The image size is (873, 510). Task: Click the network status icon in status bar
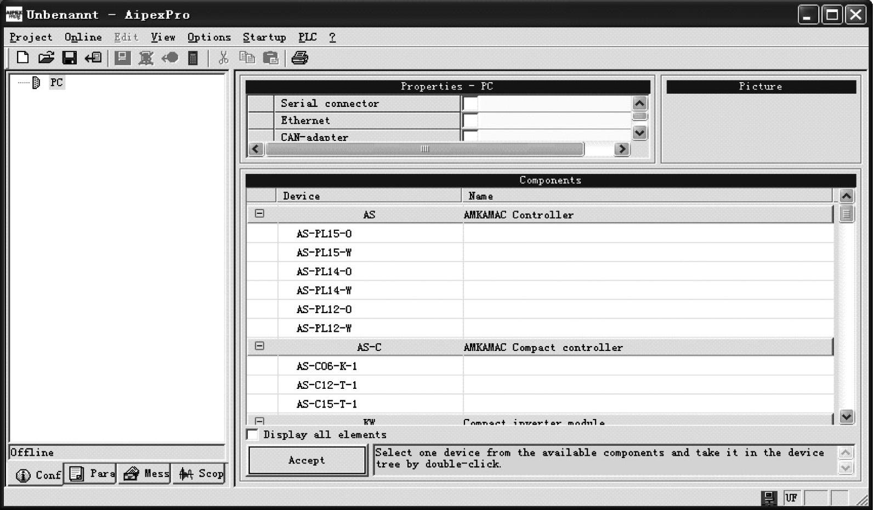769,498
